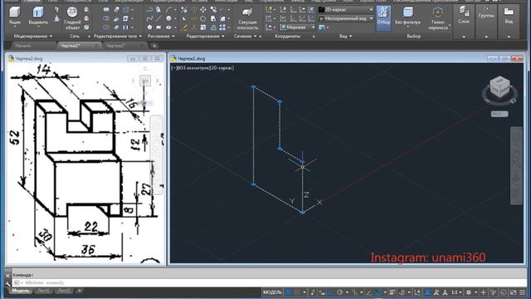
Task: Pick the Rectangle tool in Рисование panel
Action: pos(158,27)
